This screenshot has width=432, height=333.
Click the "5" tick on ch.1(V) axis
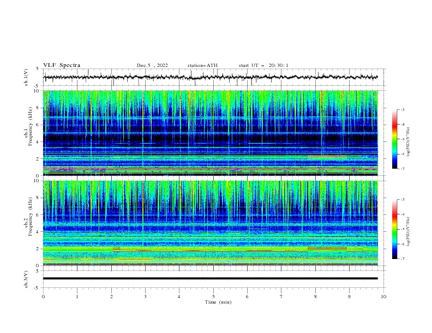38,69
